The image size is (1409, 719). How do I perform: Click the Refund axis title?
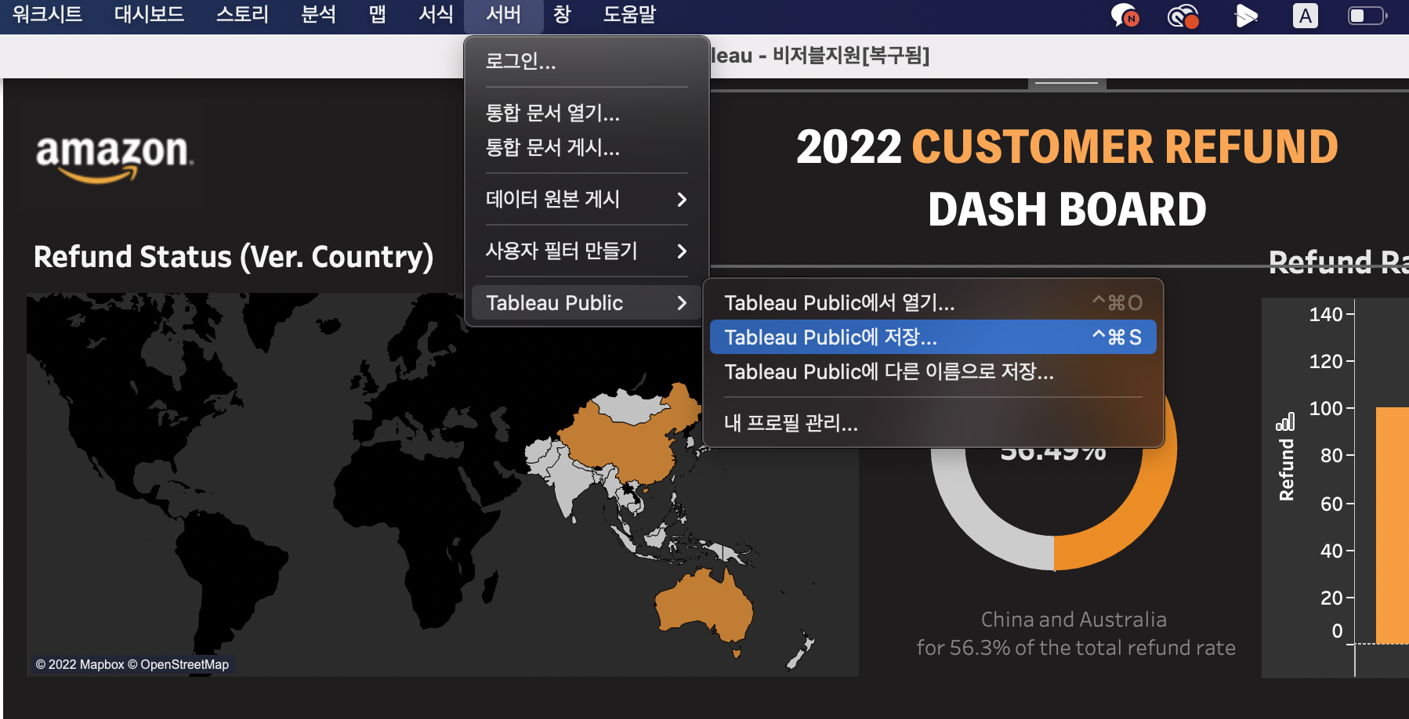1286,469
